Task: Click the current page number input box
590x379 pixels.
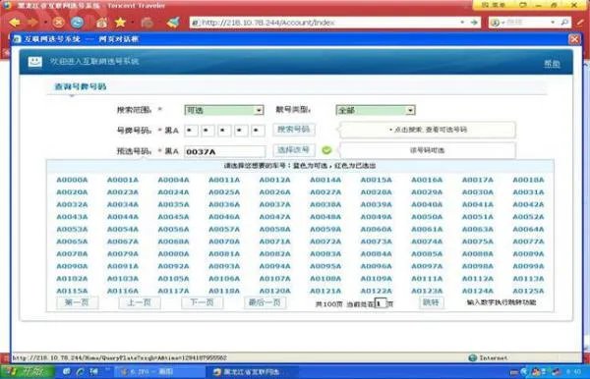Action: [381, 303]
